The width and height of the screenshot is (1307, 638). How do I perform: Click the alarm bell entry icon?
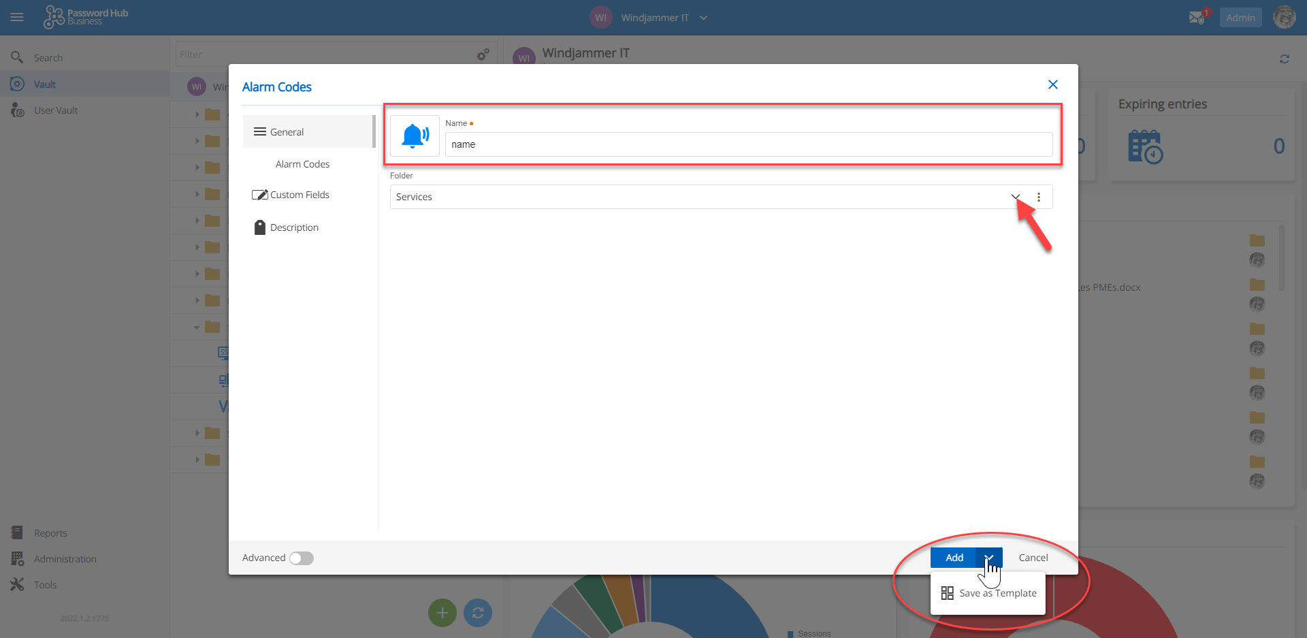tap(415, 136)
